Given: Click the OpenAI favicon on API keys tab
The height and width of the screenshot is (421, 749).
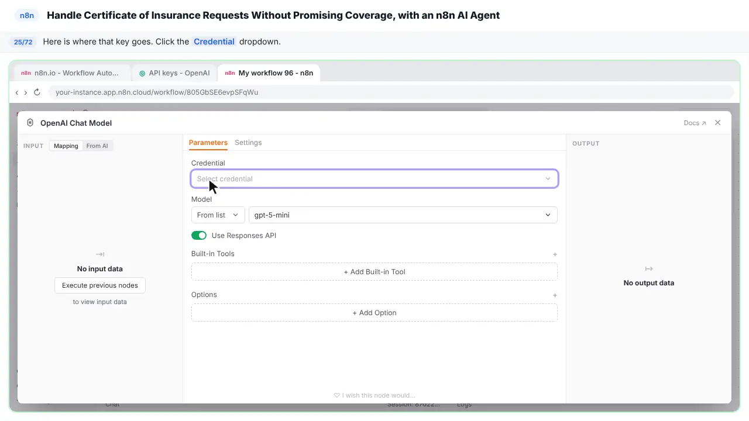Looking at the screenshot, I should [142, 73].
